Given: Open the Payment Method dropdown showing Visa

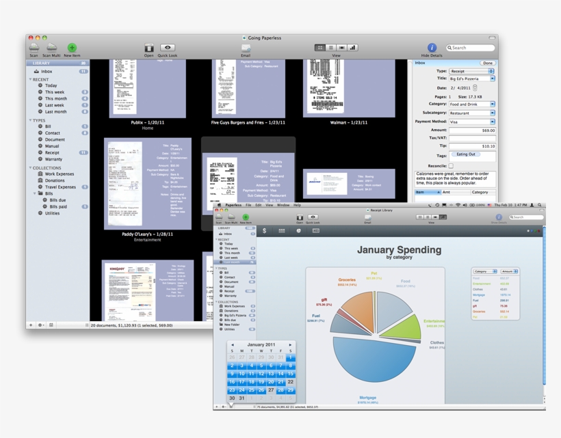Looking at the screenshot, I should [472, 122].
